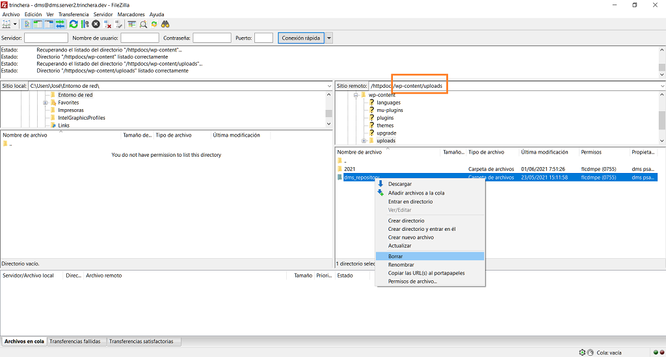Open the Edición menu
Viewport: 666px width, 357px height.
(x=33, y=14)
